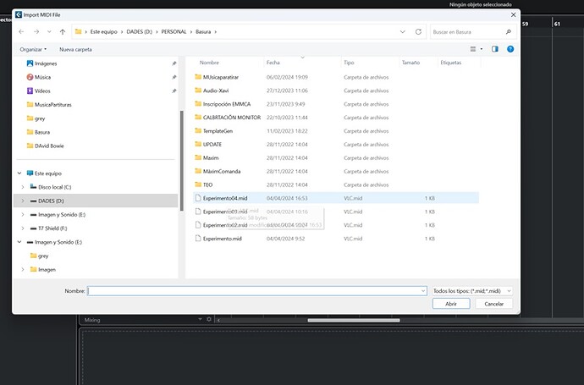Click Este equipo in address breadcrumb
Image resolution: width=584 pixels, height=385 pixels.
[x=103, y=31]
